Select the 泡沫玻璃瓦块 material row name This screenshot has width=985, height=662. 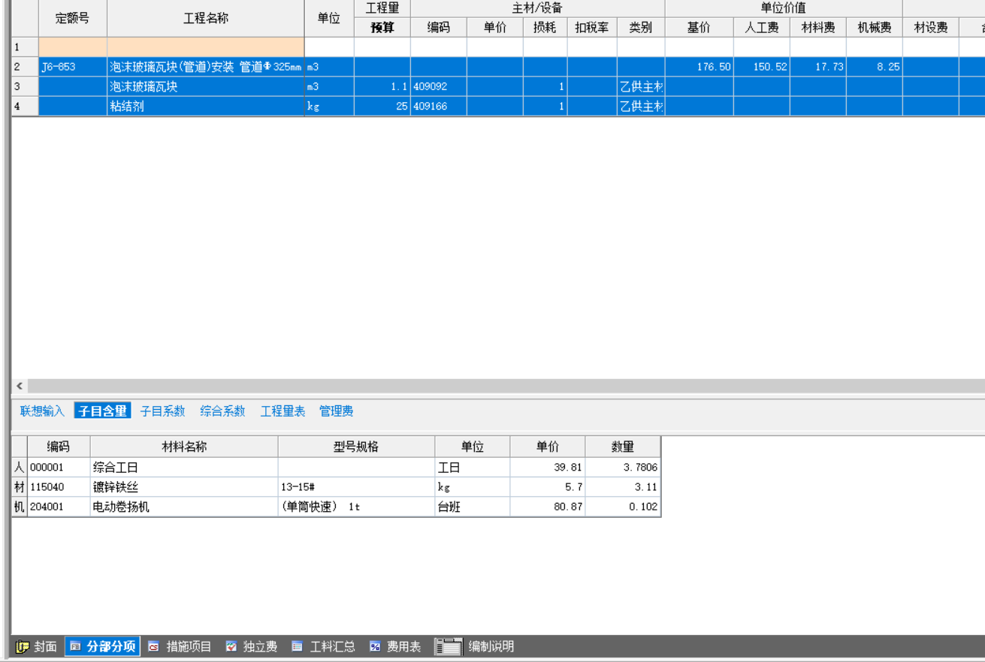pyautogui.click(x=206, y=86)
